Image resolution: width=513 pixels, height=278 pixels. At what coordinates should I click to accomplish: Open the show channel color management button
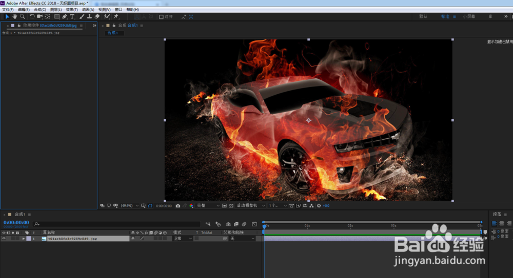pos(191,206)
